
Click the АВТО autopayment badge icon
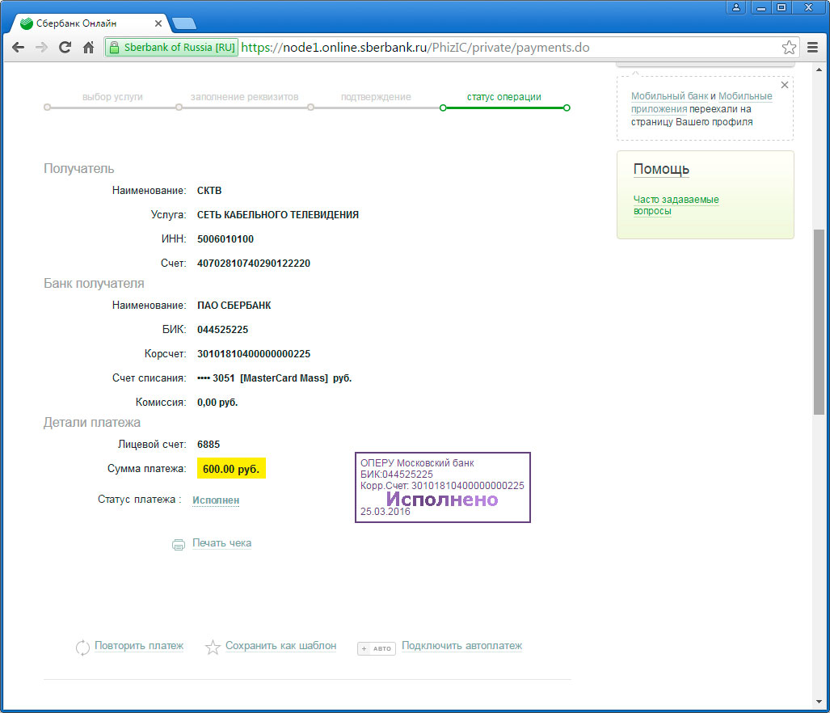tap(377, 648)
